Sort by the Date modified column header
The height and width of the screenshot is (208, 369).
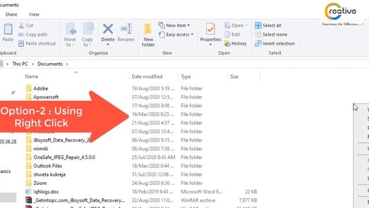tap(147, 77)
